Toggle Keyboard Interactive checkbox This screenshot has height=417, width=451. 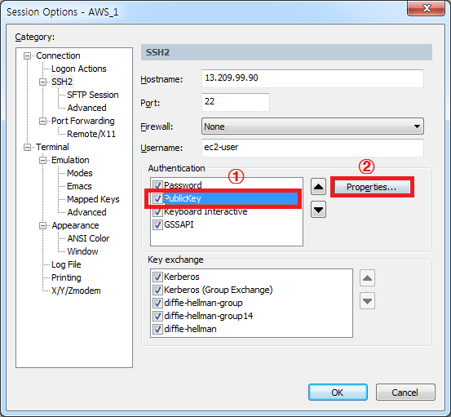(x=157, y=211)
